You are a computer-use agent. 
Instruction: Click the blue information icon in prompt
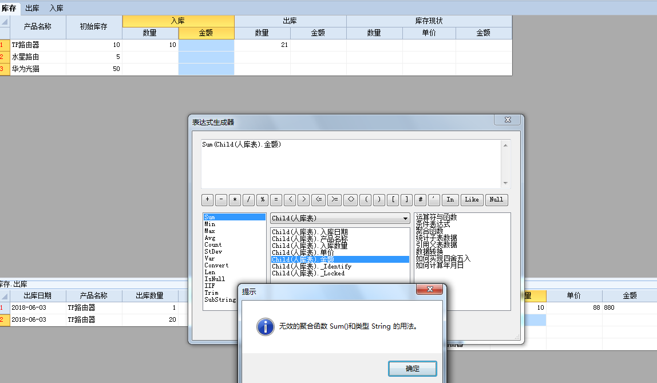point(265,327)
